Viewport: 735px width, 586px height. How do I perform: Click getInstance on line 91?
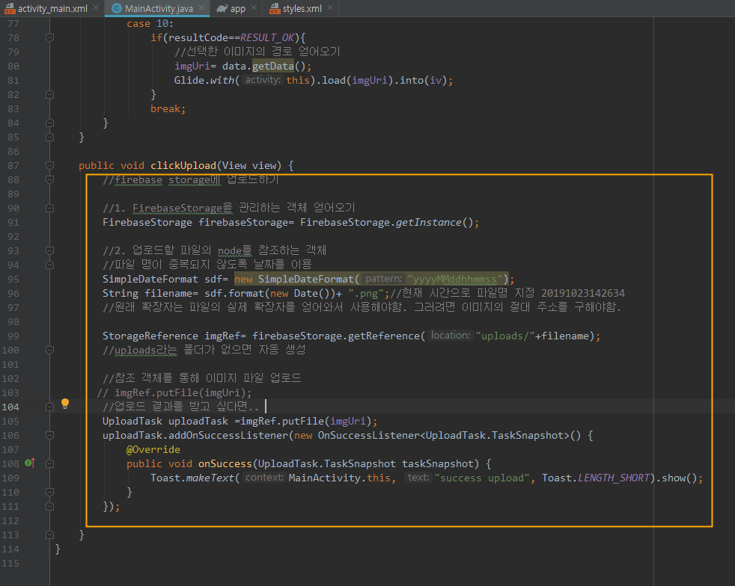pos(428,222)
